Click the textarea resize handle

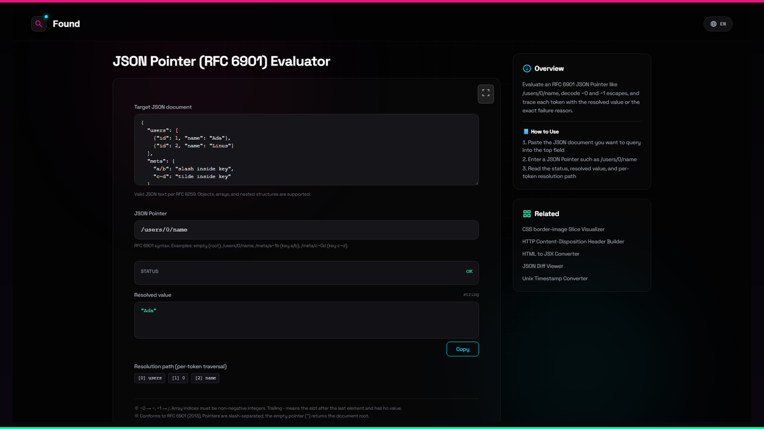pyautogui.click(x=476, y=182)
